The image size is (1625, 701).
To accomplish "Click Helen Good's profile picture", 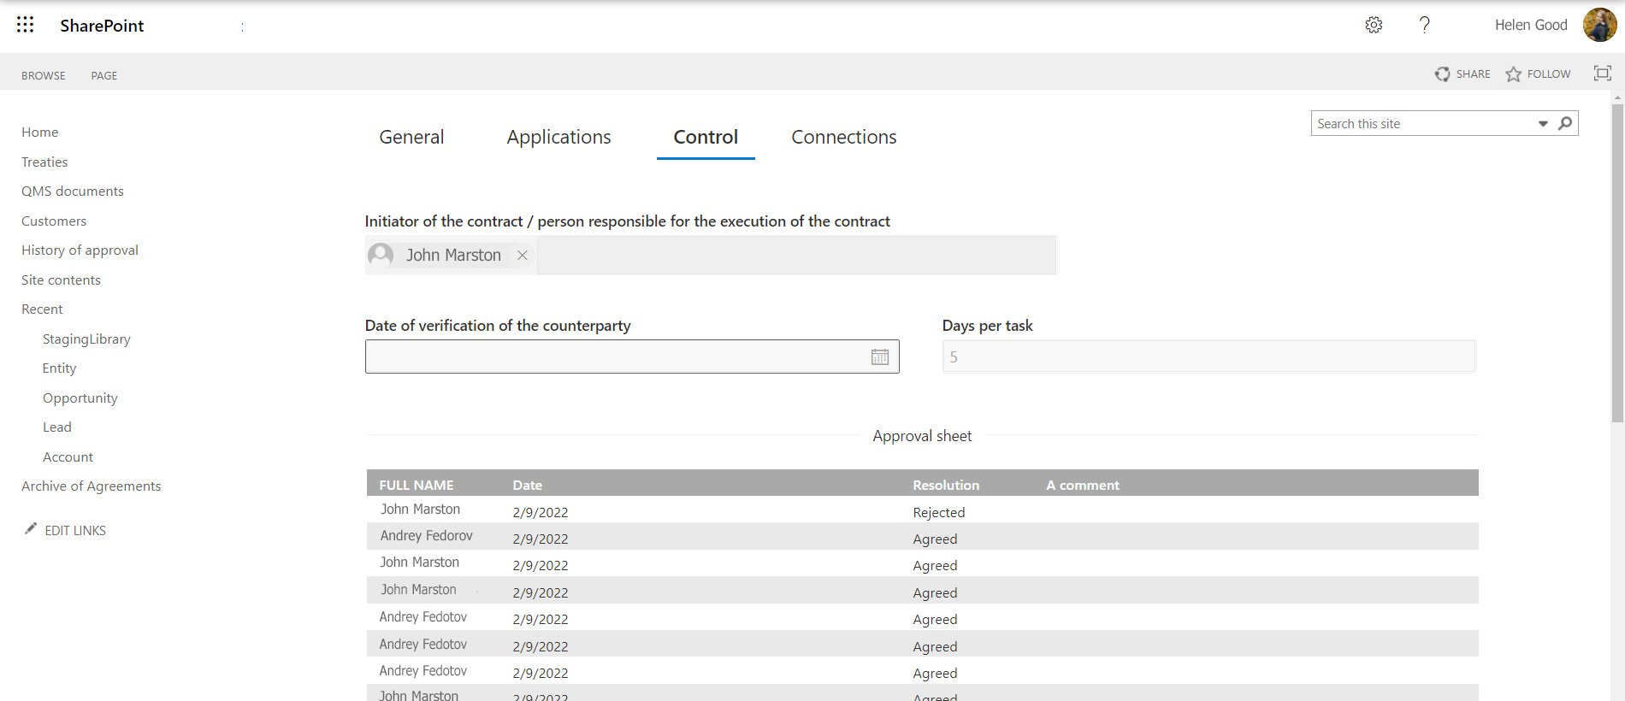I will 1599,25.
